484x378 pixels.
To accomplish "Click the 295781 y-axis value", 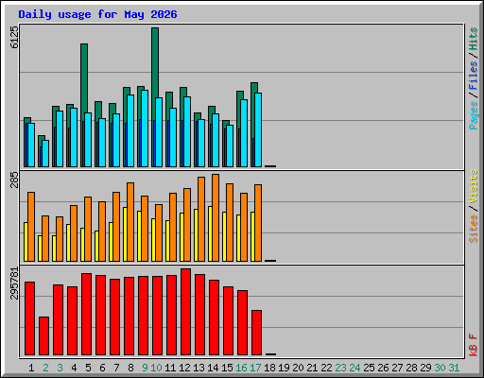I will tap(14, 283).
